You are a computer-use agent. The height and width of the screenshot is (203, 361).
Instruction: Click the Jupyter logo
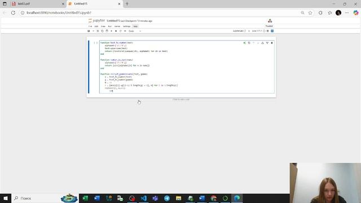coord(96,21)
